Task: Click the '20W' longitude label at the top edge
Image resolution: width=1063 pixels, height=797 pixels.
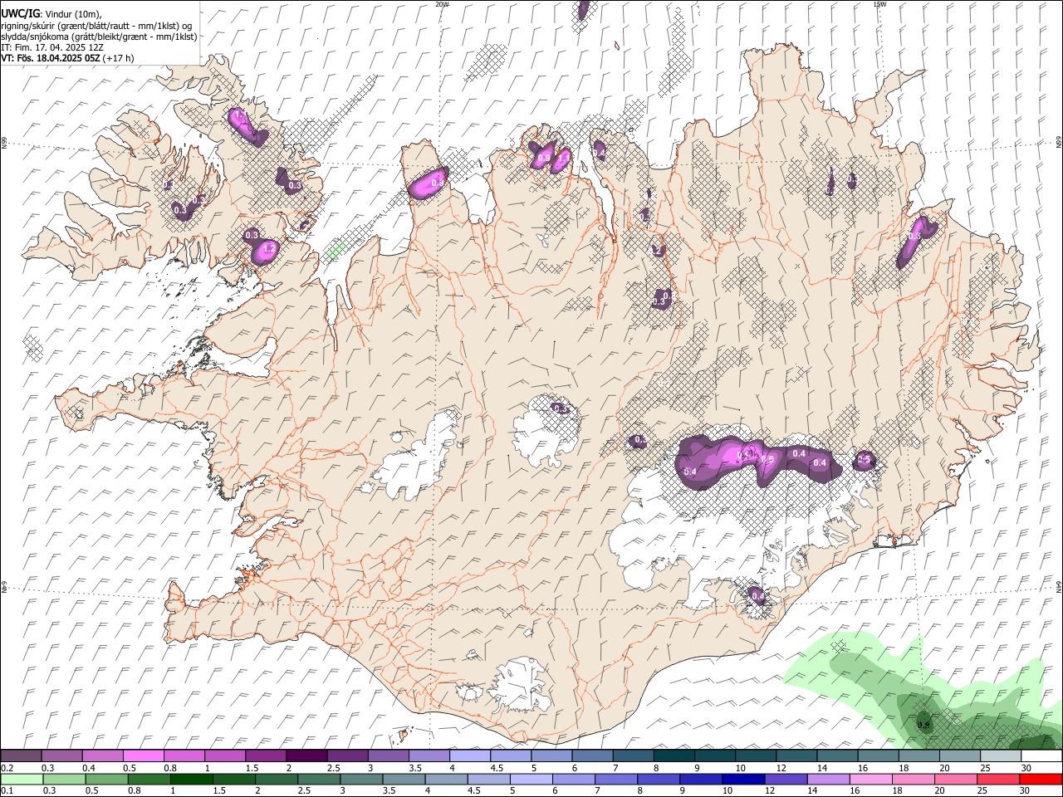Action: pos(442,4)
